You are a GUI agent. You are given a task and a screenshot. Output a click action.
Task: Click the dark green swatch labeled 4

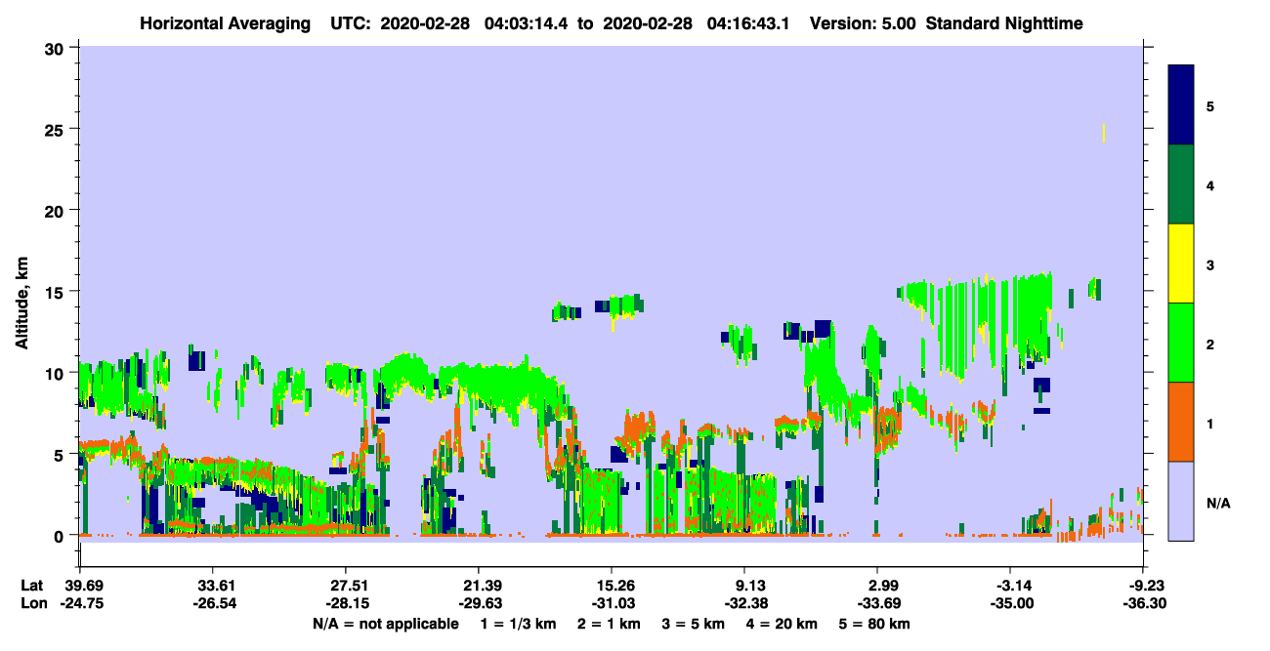coord(1181,184)
